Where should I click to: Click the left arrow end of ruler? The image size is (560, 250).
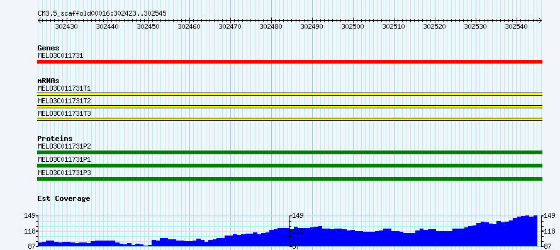[39, 21]
